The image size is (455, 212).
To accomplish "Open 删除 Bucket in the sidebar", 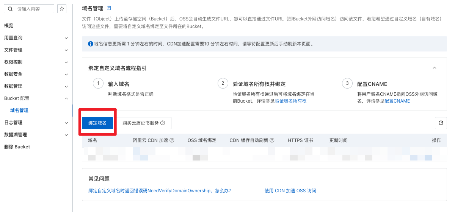I will pos(17,147).
